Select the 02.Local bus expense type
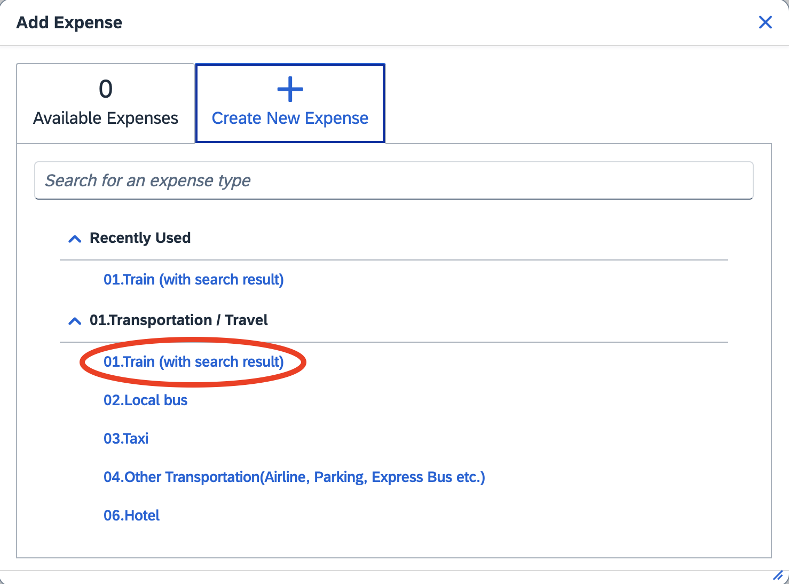 145,400
